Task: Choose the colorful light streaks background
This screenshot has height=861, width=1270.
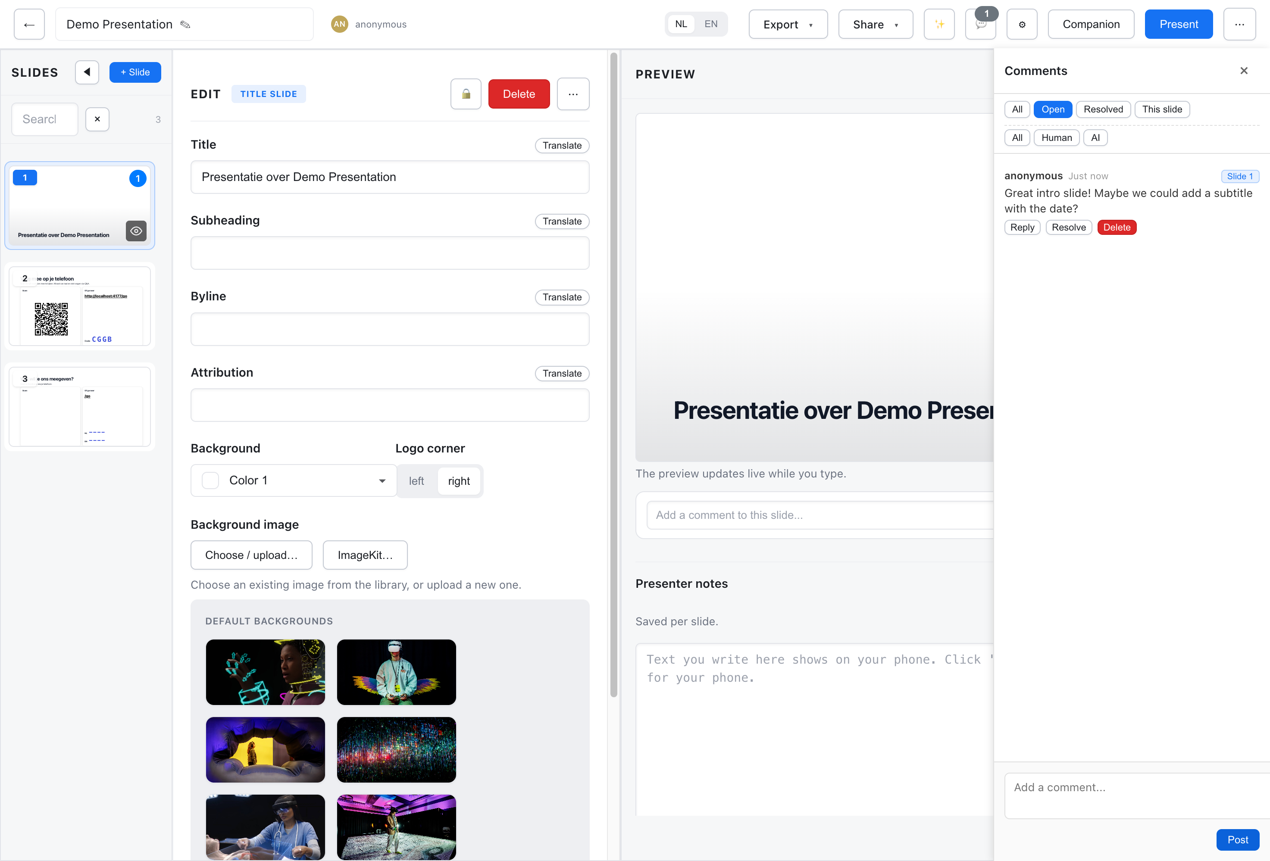Action: pyautogui.click(x=396, y=750)
